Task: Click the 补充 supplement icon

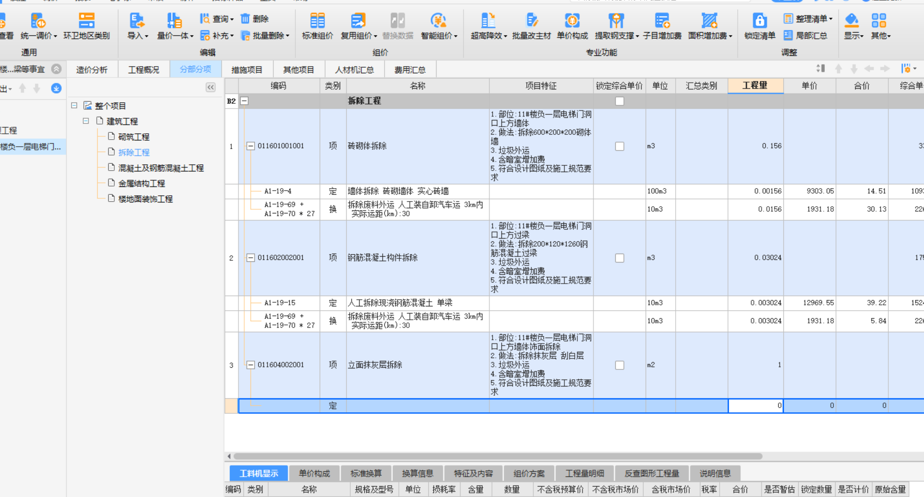Action: click(x=205, y=36)
